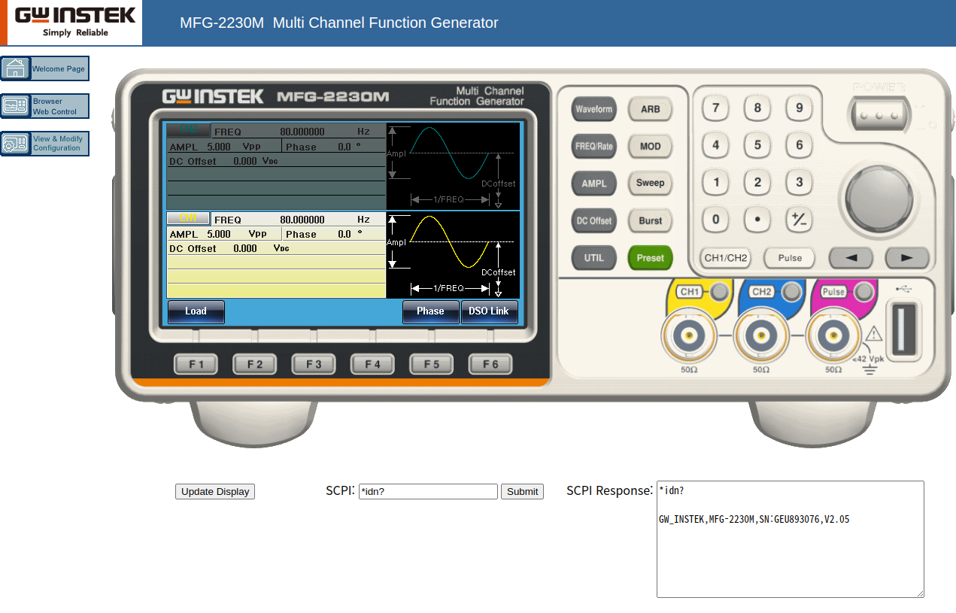The image size is (956, 613).
Task: Click the GW_INSTEK,MFG-2230M,SN:GEU893076,V2.05 response line
Action: (754, 519)
